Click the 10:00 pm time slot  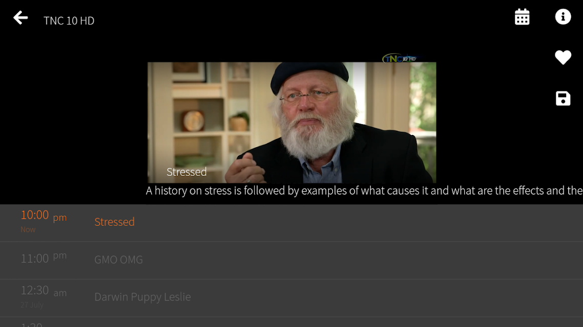coord(44,216)
